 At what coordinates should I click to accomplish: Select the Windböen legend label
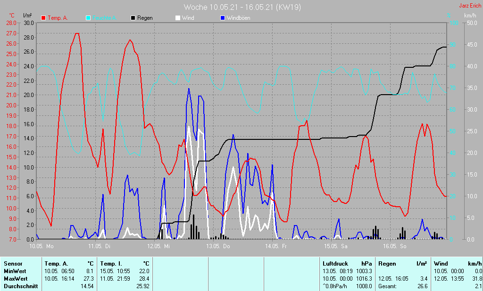(238, 18)
